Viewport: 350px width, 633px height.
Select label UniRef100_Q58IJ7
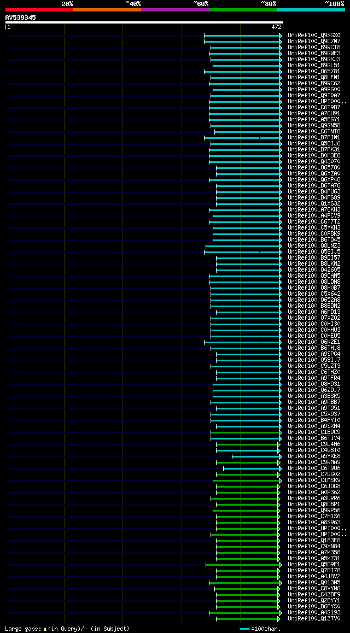pyautogui.click(x=314, y=360)
